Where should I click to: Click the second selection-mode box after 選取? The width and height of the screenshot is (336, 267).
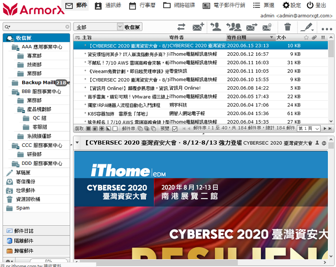95,128
